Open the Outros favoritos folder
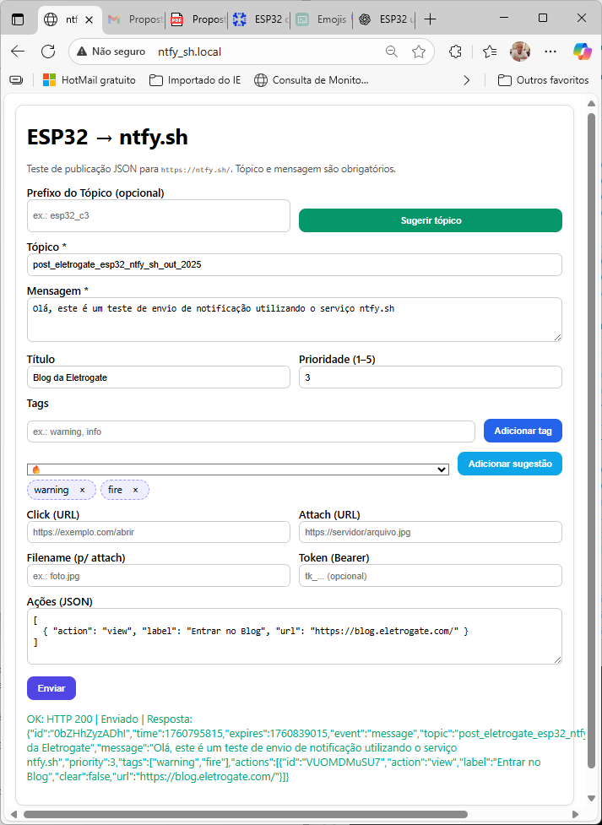This screenshot has height=825, width=602. point(543,80)
